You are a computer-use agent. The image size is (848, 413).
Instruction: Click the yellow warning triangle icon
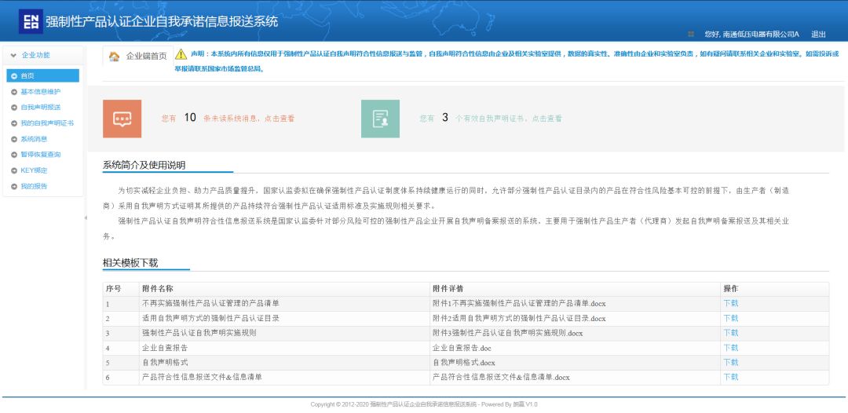click(181, 54)
